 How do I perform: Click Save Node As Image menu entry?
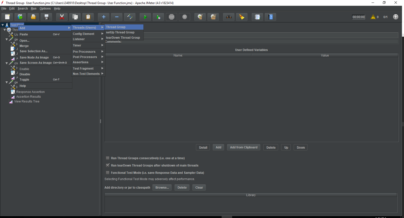tap(45, 58)
